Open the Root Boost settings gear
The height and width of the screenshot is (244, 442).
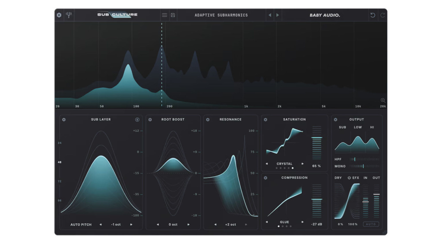150,120
